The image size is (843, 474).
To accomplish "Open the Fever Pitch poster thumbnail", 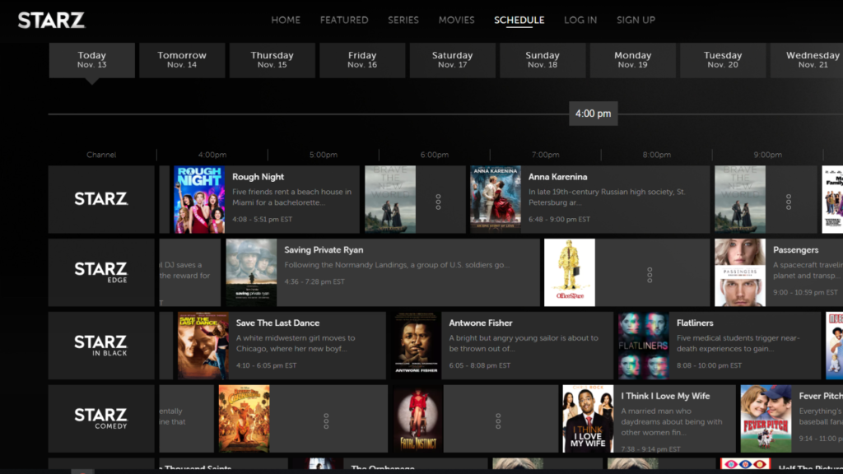I will click(766, 419).
